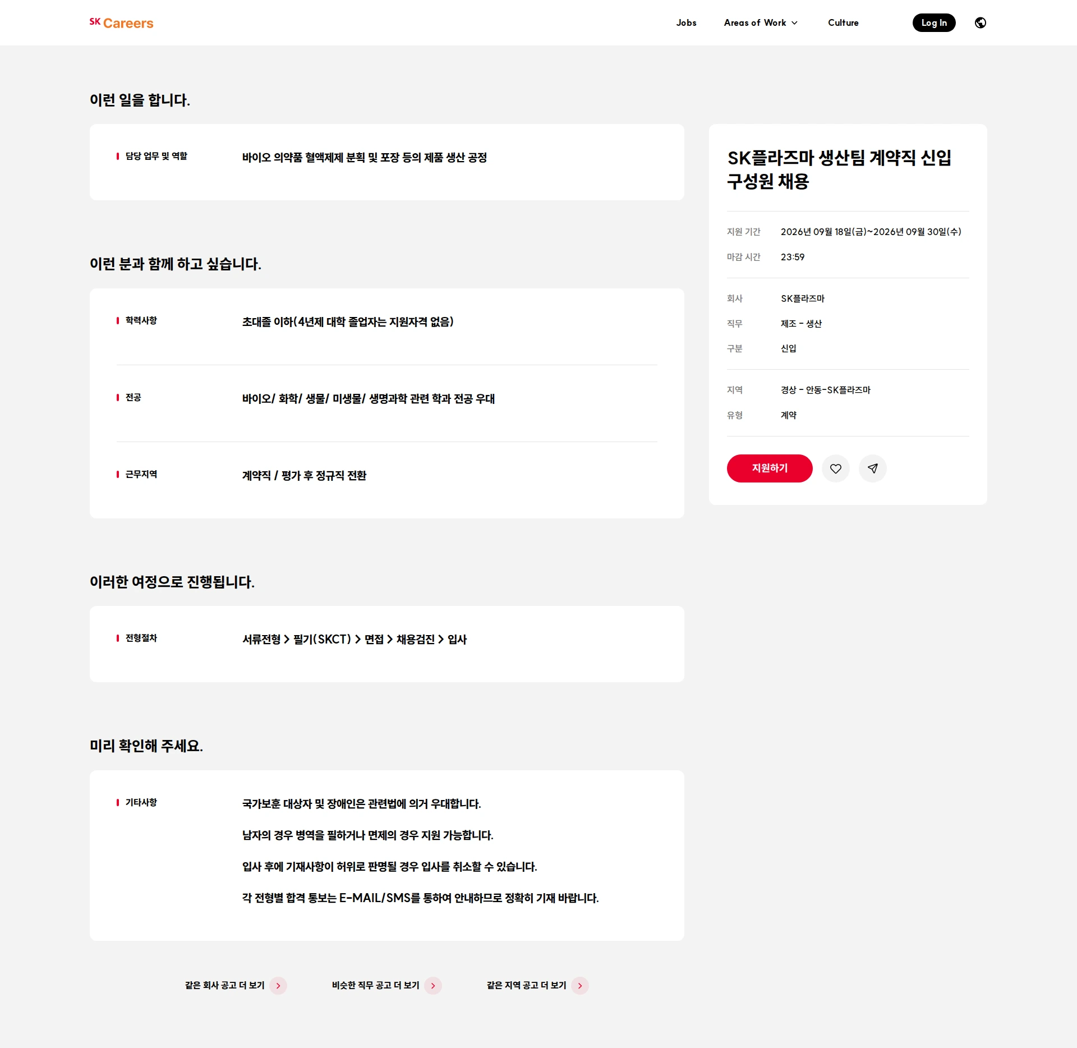Screen dimensions: 1077x1048
Task: Select the 전형절차 label
Action: pyautogui.click(x=141, y=638)
